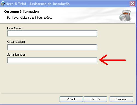Image resolution: width=137 pixels, height=105 pixels.
Task: Click the User Name input field
Action: 52,33
